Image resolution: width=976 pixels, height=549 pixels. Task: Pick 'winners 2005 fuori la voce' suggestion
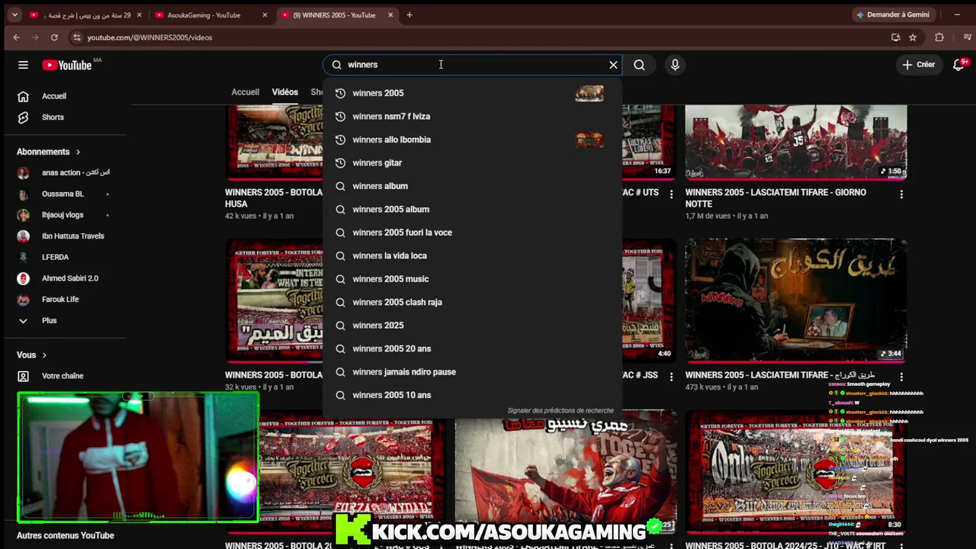473,233
